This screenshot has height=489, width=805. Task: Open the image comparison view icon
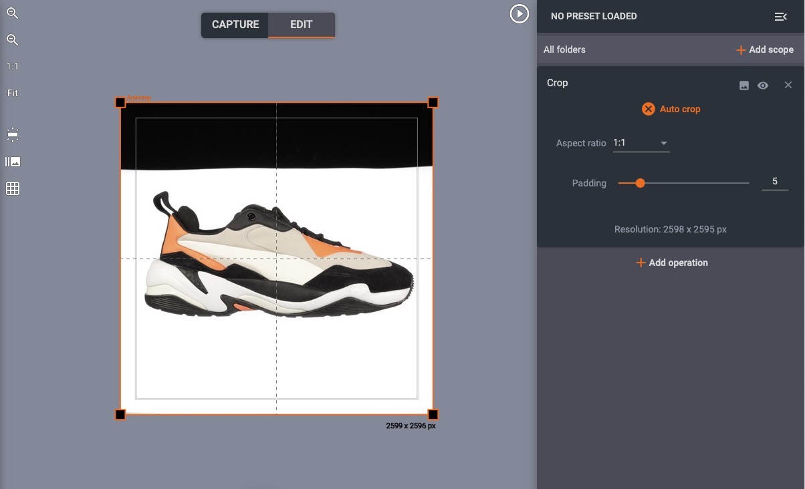click(x=12, y=161)
